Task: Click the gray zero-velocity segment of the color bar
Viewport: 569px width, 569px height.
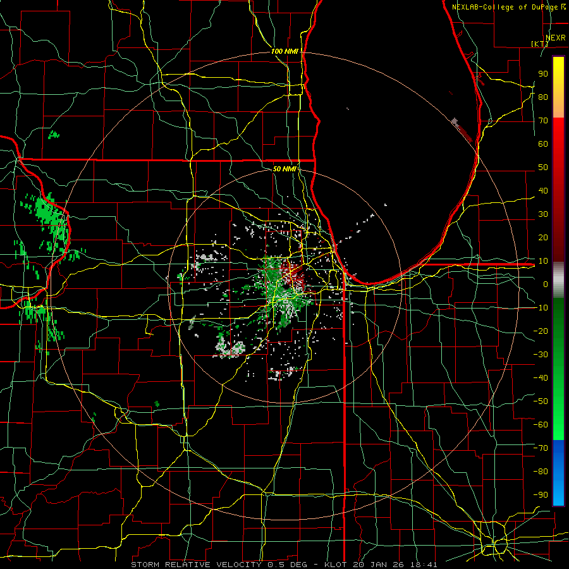Action: 558,279
